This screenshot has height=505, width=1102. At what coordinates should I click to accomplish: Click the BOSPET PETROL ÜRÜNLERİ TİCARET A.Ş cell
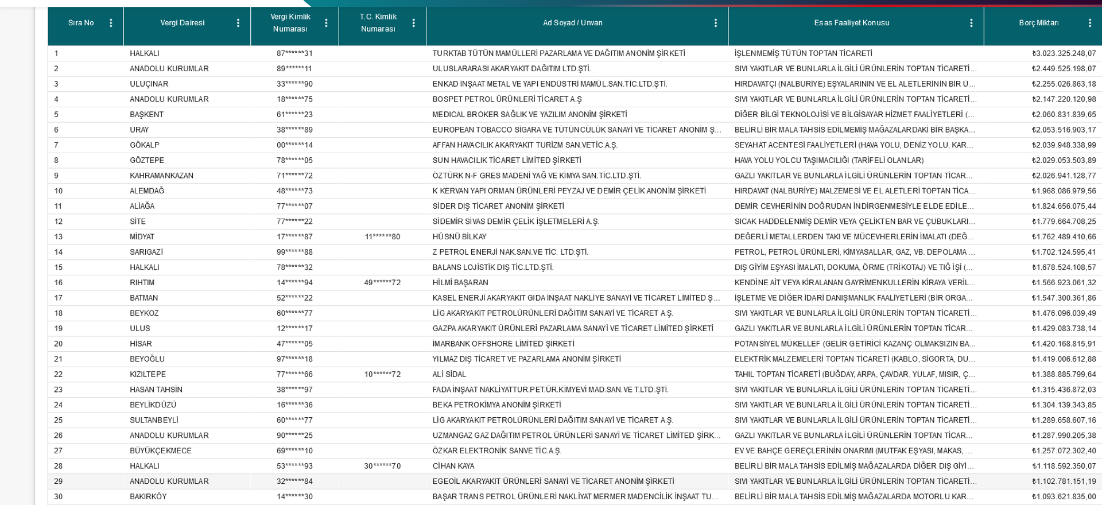click(577, 99)
